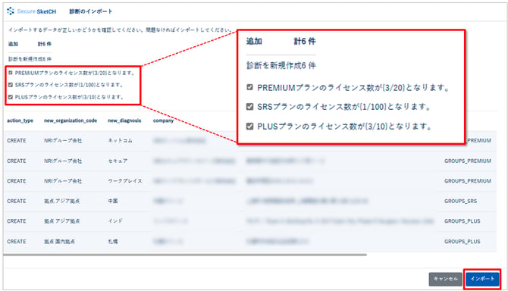The image size is (508, 291).
Task: Click 拠点.国内拠点 in the 札幌 row
Action: click(59, 242)
